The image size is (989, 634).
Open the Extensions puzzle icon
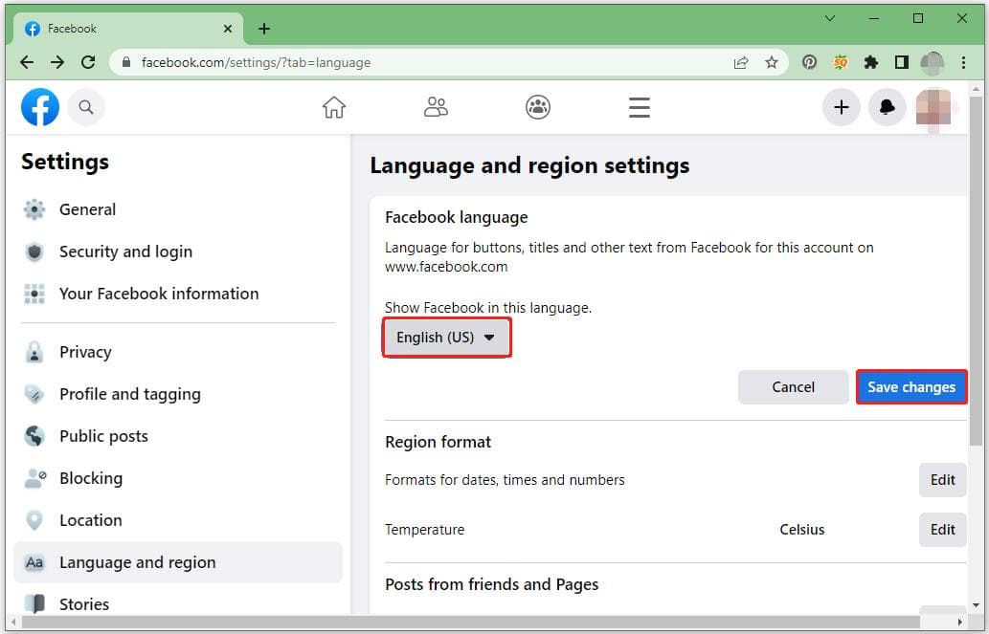click(x=871, y=62)
